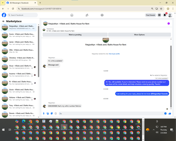
Task: Send a thumbs-up like
Action: [170, 114]
